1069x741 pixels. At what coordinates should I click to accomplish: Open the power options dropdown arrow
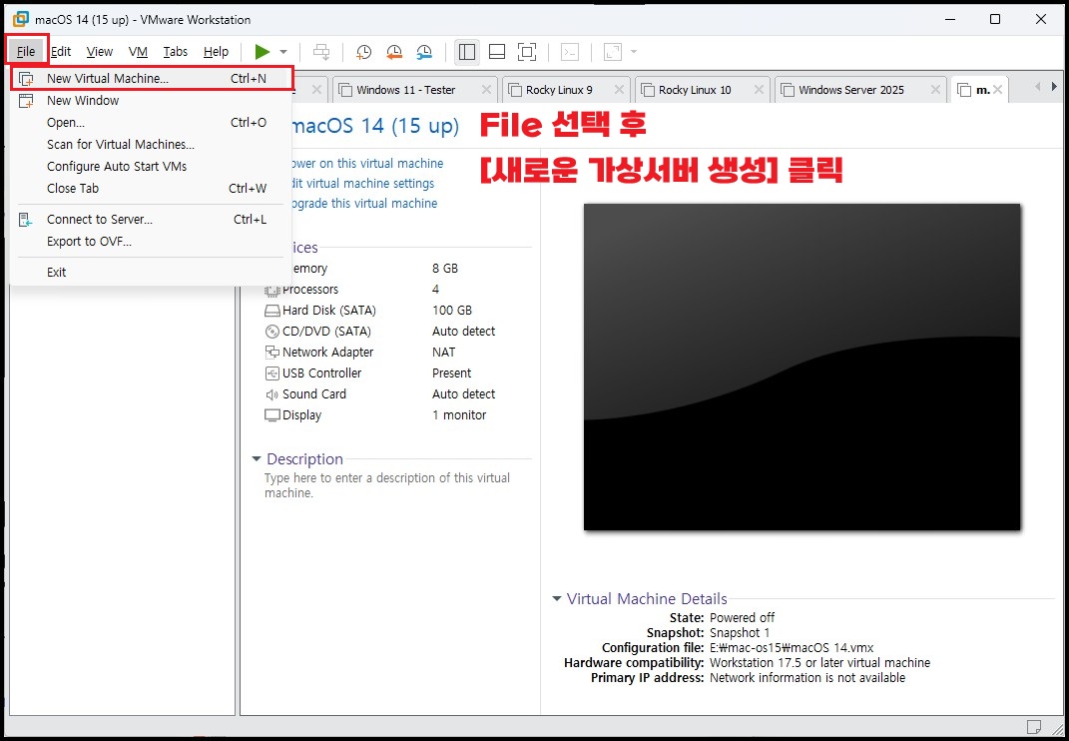coord(283,52)
